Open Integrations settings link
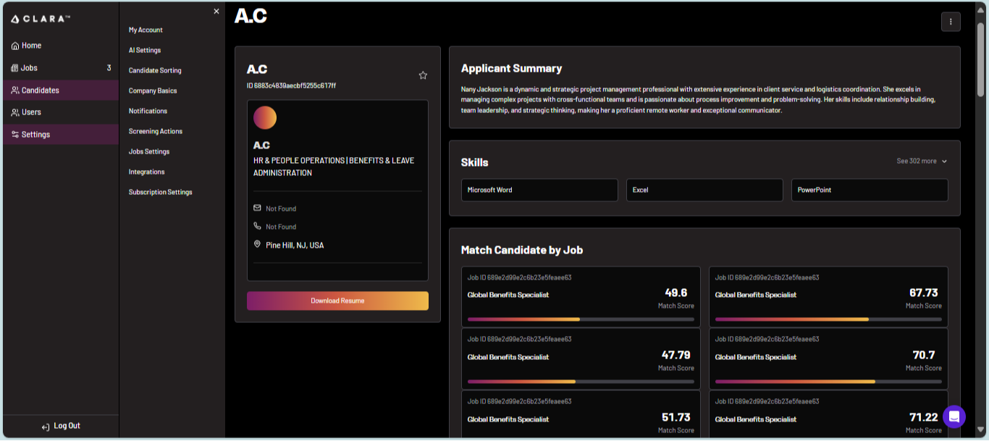The image size is (989, 441). tap(146, 172)
